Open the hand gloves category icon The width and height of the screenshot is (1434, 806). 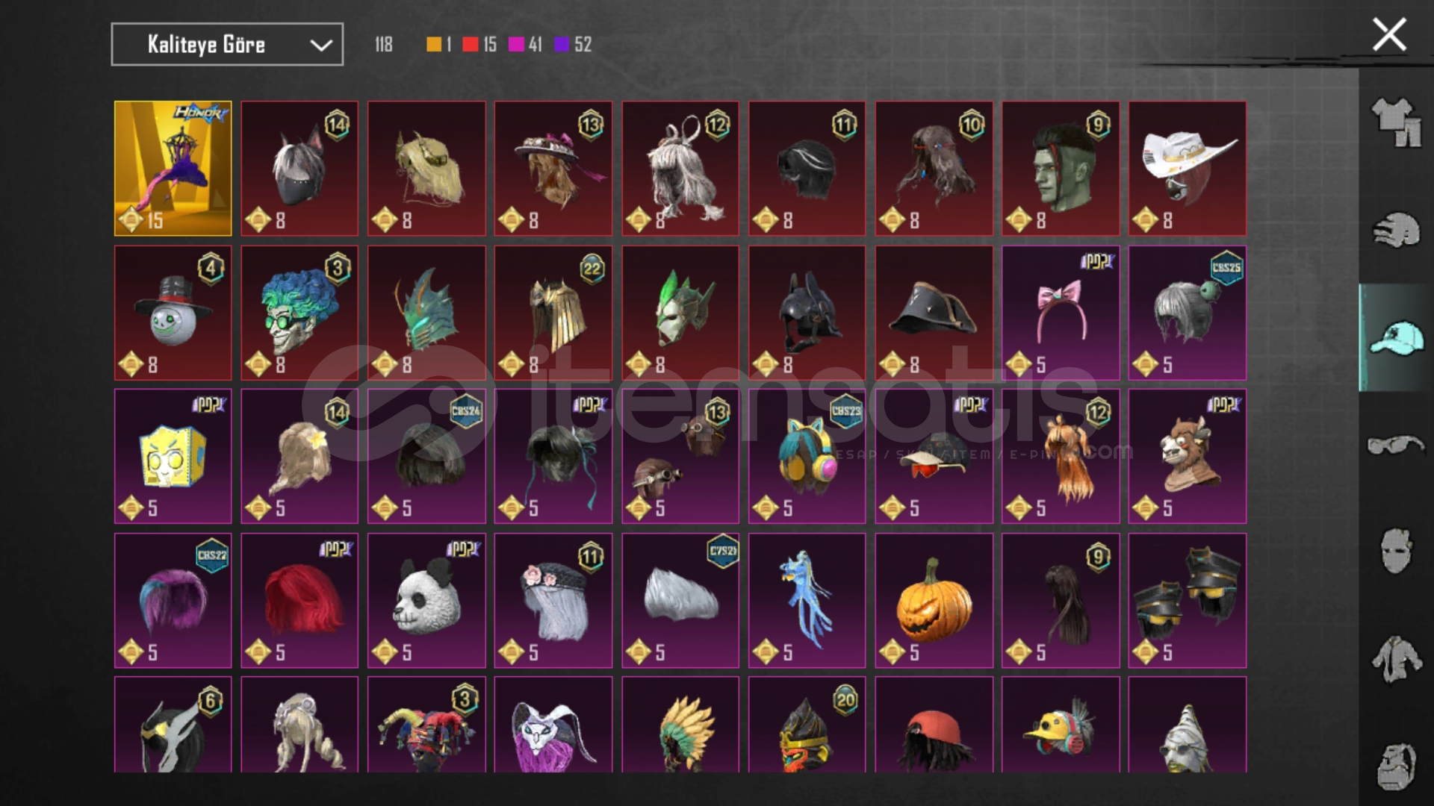coord(1396,230)
